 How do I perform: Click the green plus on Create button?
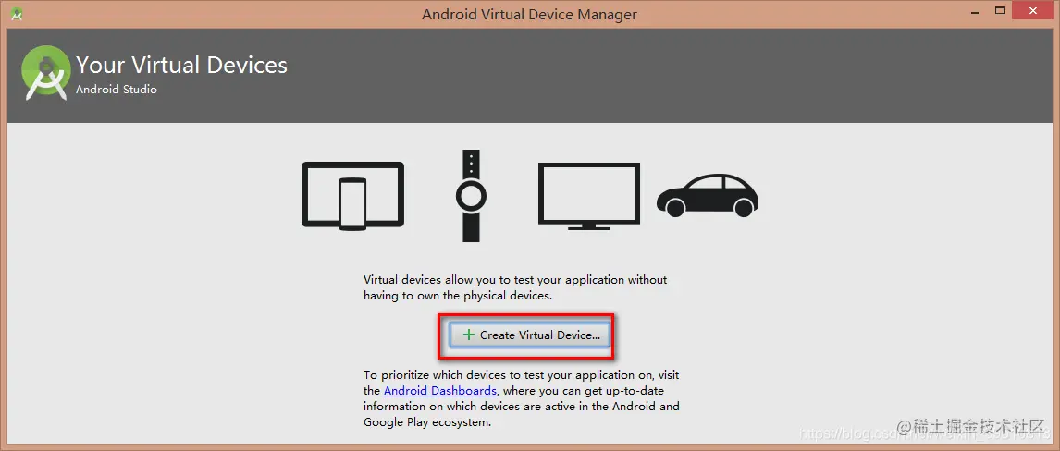pos(468,335)
